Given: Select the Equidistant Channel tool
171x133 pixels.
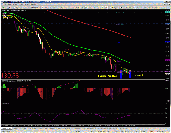Looking at the screenshot, I should click(x=62, y=8).
